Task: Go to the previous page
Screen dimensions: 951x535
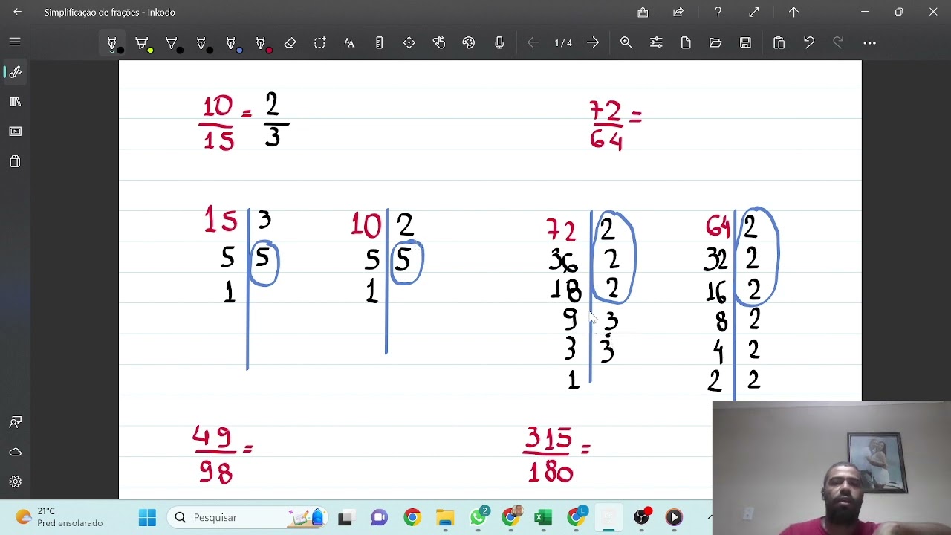Action: 533,43
